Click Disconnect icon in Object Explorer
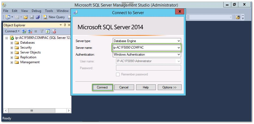The image size is (254, 124). (30, 31)
